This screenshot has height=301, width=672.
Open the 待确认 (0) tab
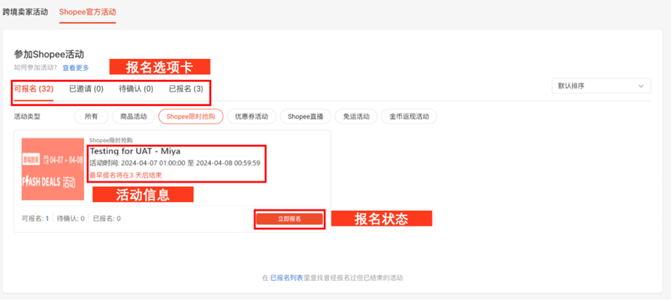click(x=136, y=89)
